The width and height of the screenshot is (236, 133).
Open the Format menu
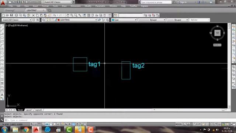[x=45, y=6]
